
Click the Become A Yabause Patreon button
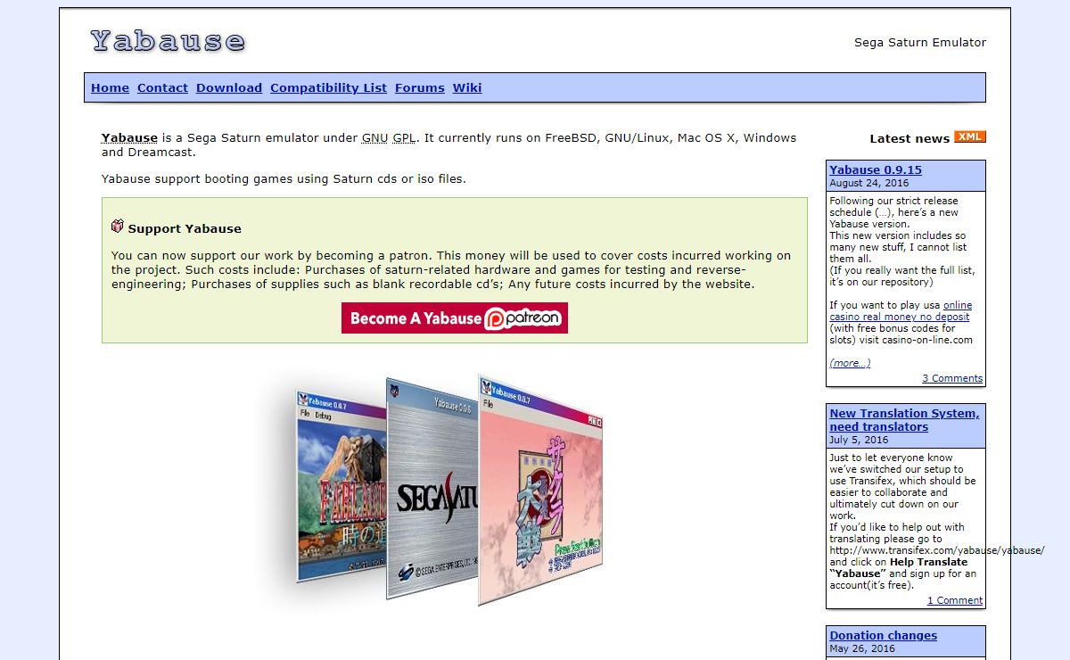[455, 318]
